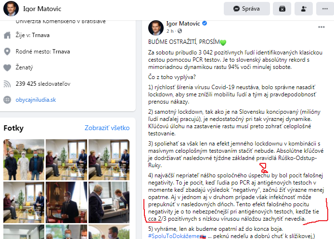The image size is (334, 239).
Task: Click the #SpoluToDokážeme hashtag
Action: pyautogui.click(x=174, y=236)
